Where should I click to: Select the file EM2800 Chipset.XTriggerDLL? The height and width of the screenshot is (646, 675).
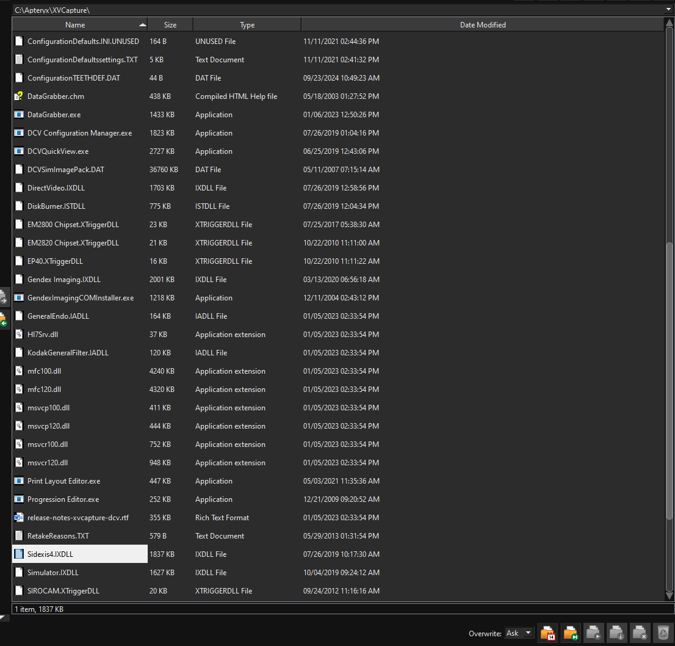coord(73,224)
